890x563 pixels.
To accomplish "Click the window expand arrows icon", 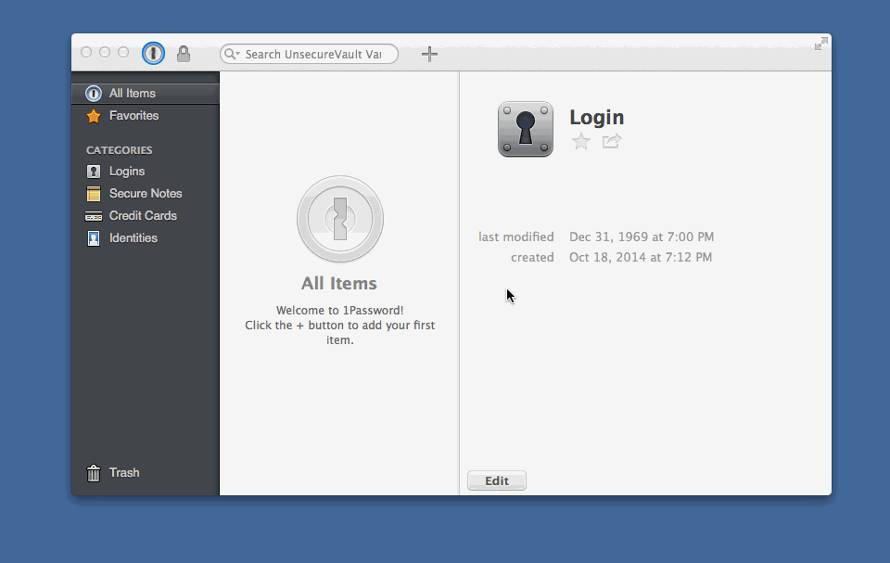I will (x=820, y=43).
